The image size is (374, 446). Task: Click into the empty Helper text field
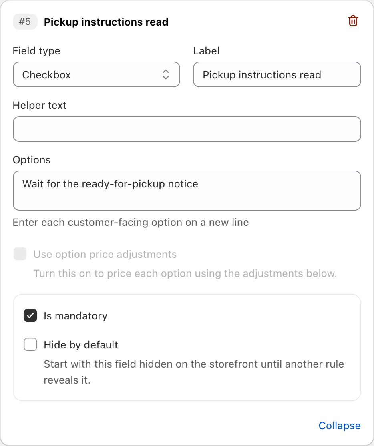click(187, 129)
